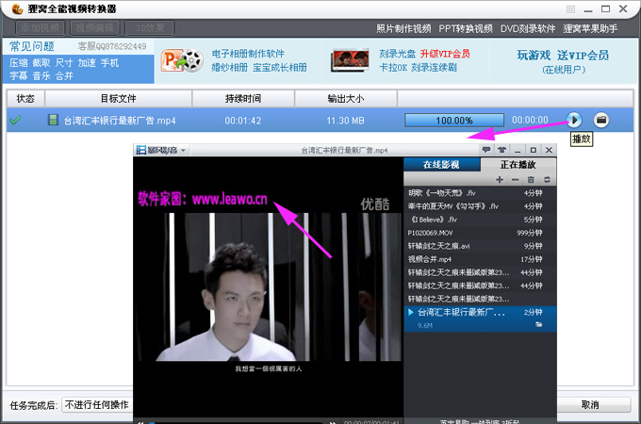Click the 常见问题 heading link
The width and height of the screenshot is (641, 424).
(32, 46)
